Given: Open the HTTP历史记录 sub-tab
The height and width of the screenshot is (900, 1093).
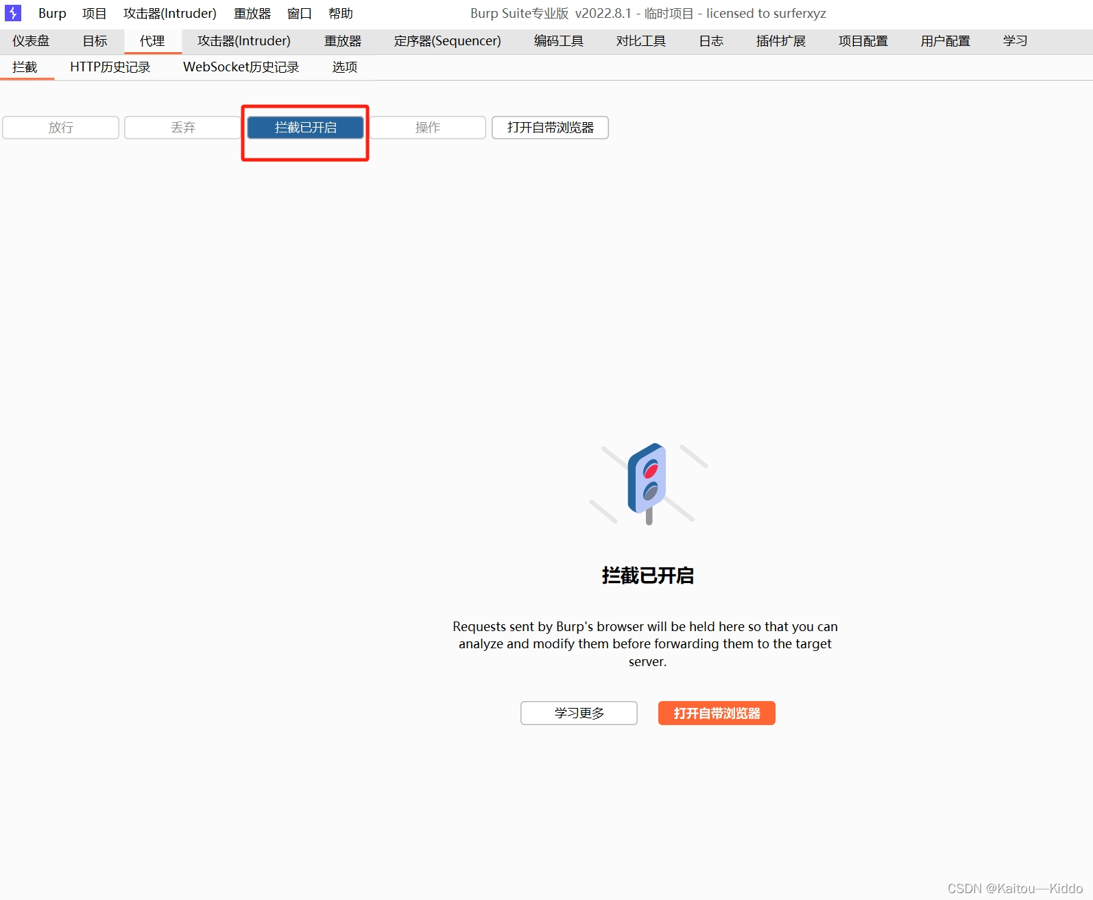Looking at the screenshot, I should click(110, 67).
